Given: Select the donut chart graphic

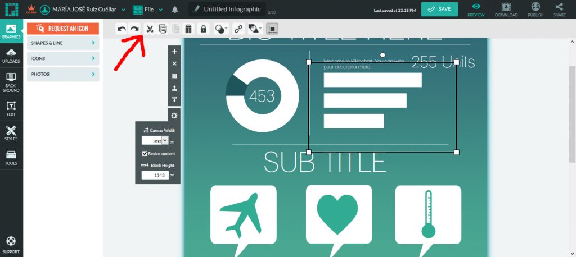Looking at the screenshot, I should click(x=262, y=95).
